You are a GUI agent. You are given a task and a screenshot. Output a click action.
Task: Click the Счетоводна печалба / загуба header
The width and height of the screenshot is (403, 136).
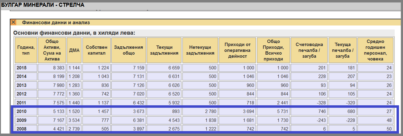(x=309, y=50)
